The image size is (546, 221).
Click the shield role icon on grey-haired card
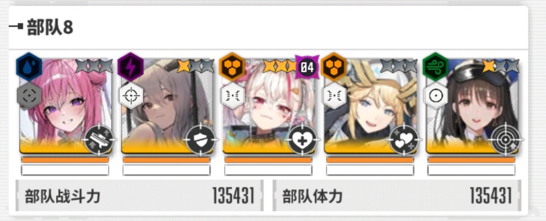pyautogui.click(x=201, y=140)
